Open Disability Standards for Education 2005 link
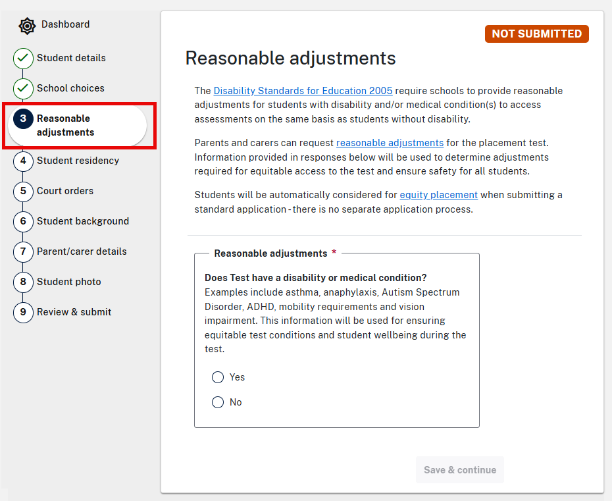 click(303, 91)
